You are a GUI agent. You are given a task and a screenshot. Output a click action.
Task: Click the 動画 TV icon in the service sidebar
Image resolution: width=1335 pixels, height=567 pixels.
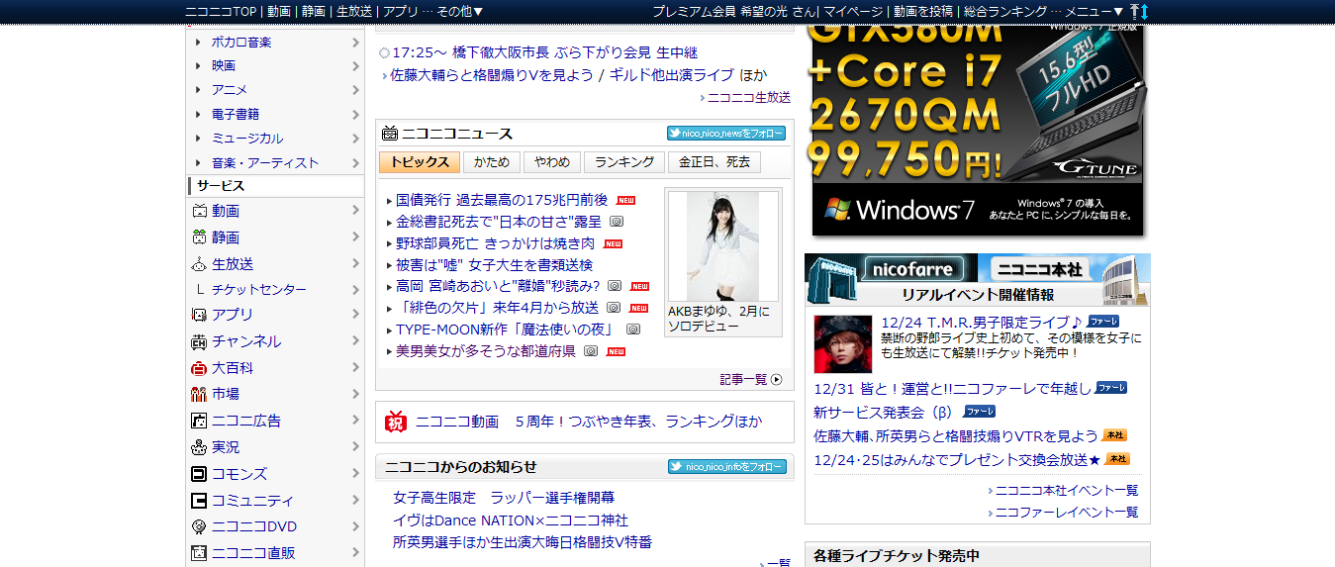(x=199, y=211)
